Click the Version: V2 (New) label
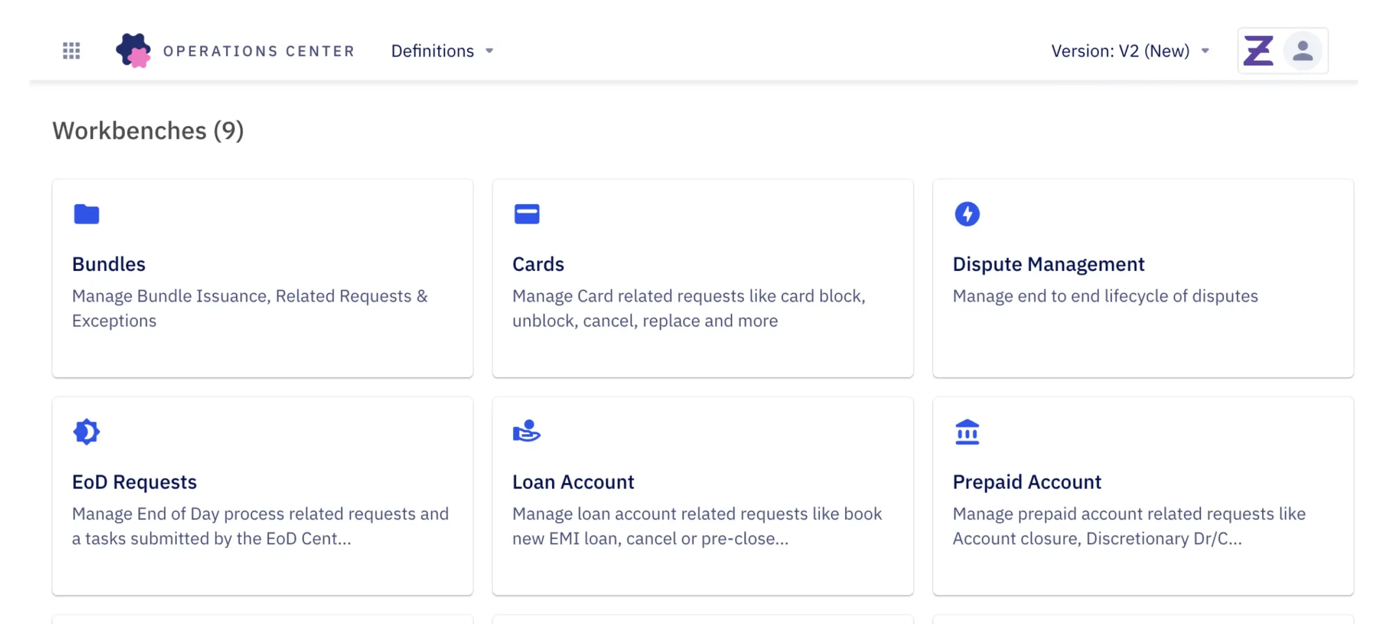Image resolution: width=1388 pixels, height=624 pixels. click(1120, 51)
